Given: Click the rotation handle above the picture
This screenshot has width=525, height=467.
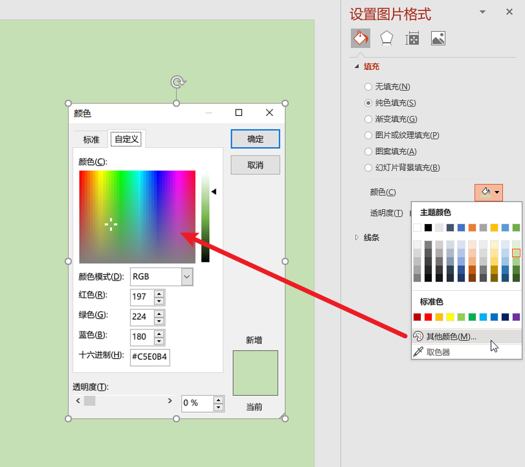Looking at the screenshot, I should 177,82.
